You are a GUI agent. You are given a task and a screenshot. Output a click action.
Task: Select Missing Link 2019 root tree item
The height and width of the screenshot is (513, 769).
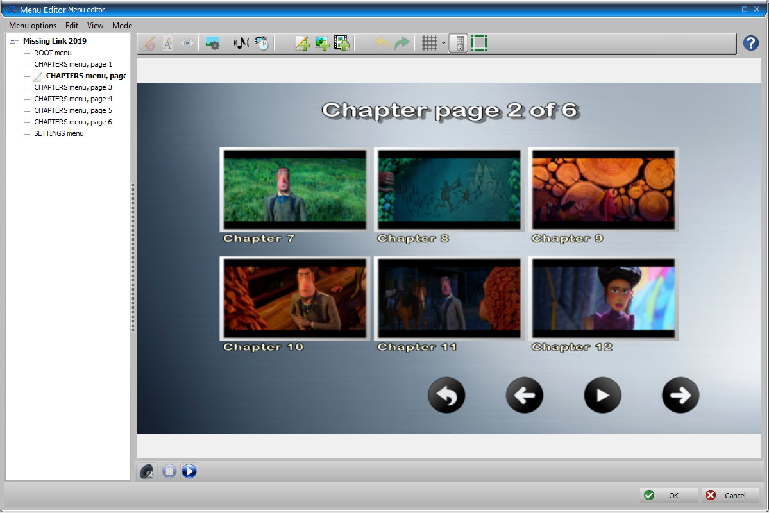(x=55, y=41)
